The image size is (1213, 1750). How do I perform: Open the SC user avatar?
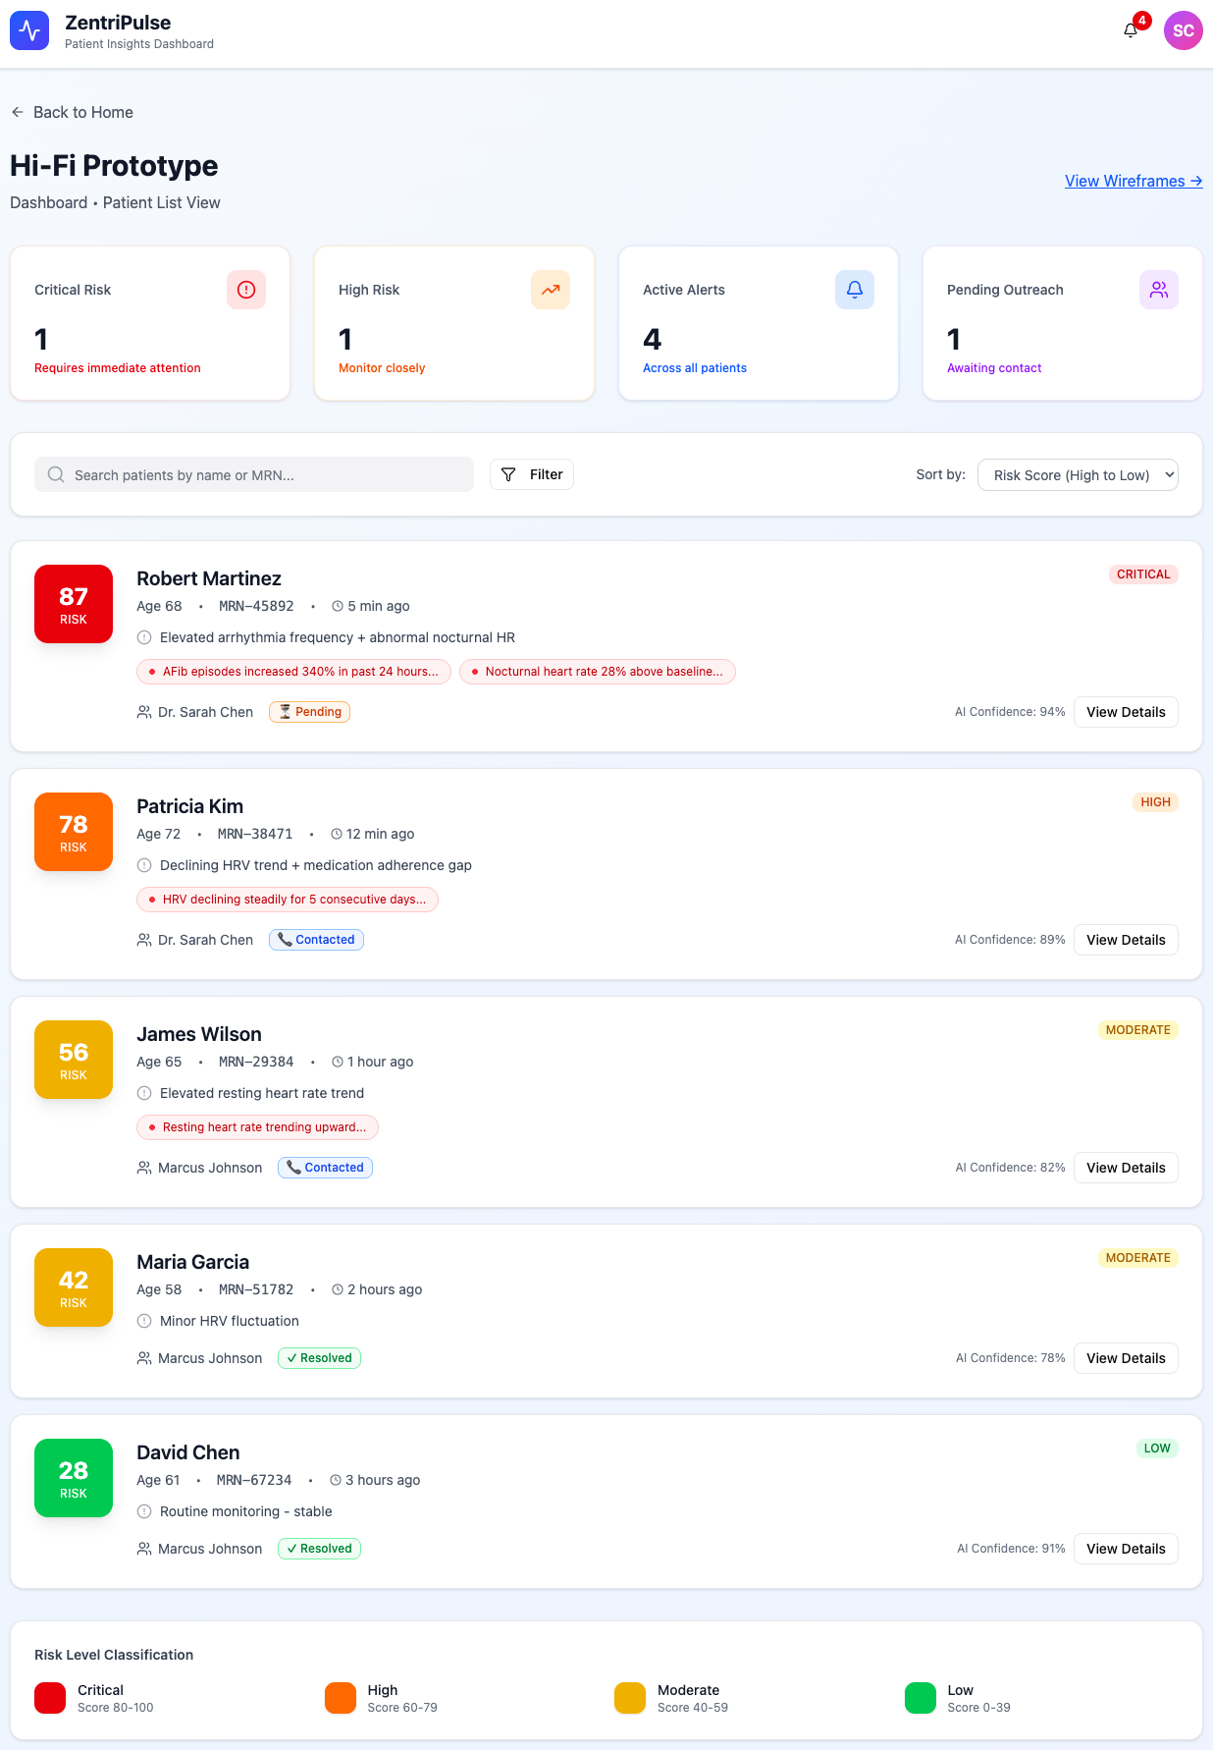(1183, 30)
